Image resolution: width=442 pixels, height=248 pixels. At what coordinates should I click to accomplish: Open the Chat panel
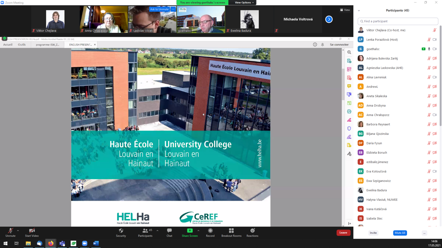click(169, 231)
